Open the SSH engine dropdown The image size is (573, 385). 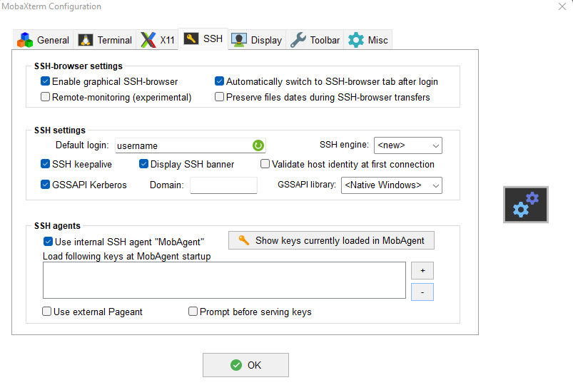408,145
